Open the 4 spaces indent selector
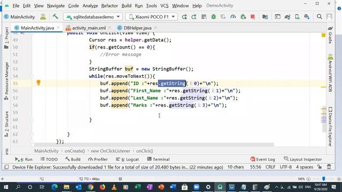Screen dimensions: 342x192 (x=305, y=167)
